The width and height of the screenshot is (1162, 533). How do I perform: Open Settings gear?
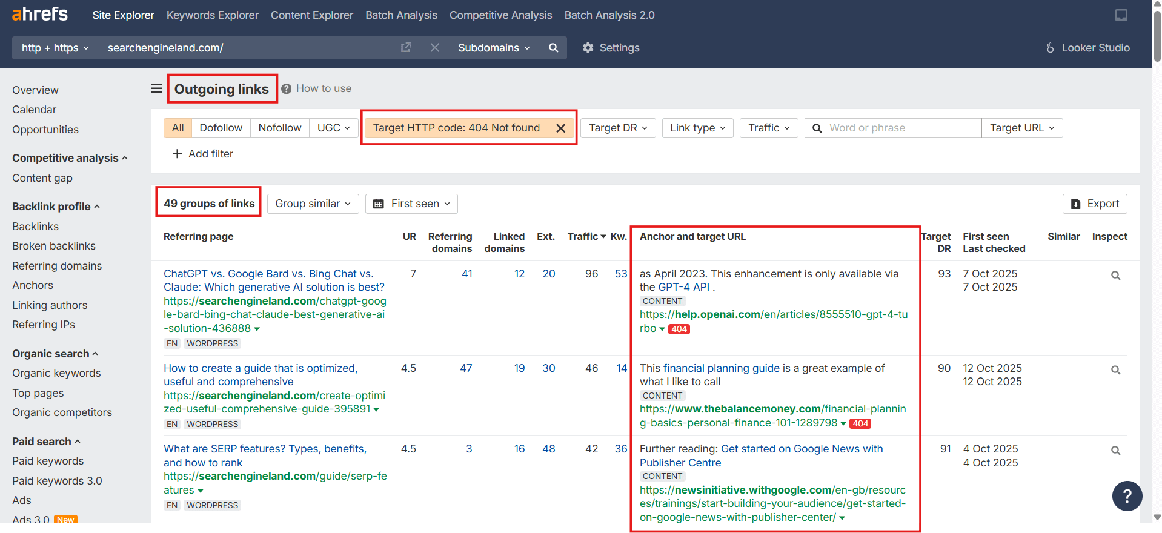coord(611,47)
